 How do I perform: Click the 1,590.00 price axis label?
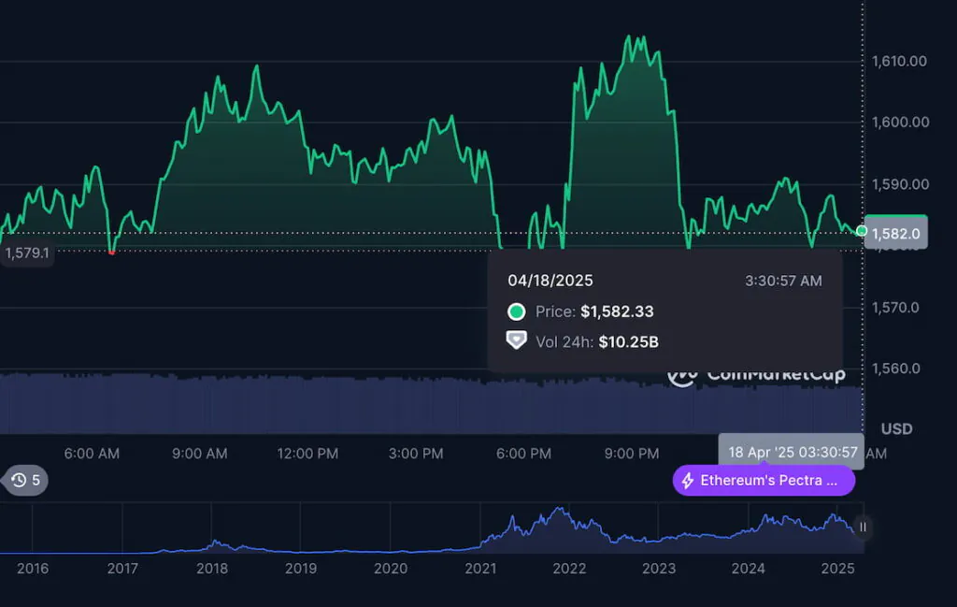click(900, 184)
